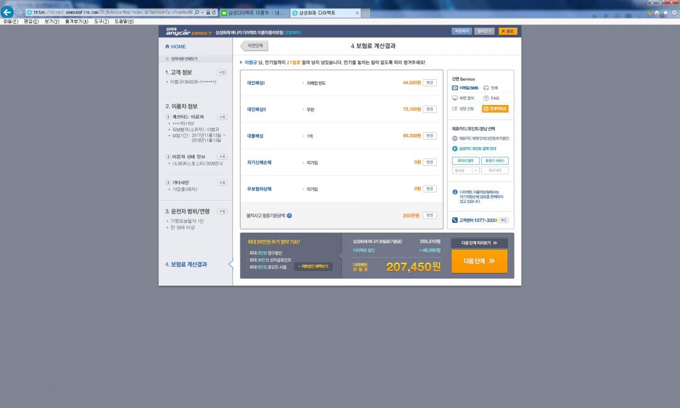Click 수정 button next to 고객 정보
Image resolution: width=680 pixels, height=408 pixels.
click(x=222, y=72)
